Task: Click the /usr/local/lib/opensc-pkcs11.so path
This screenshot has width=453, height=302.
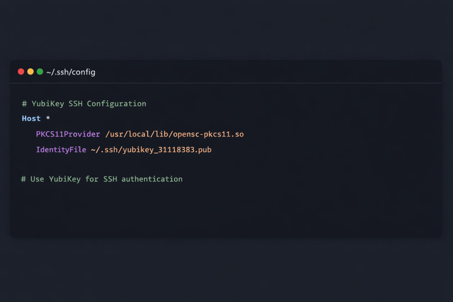Action: [174, 134]
